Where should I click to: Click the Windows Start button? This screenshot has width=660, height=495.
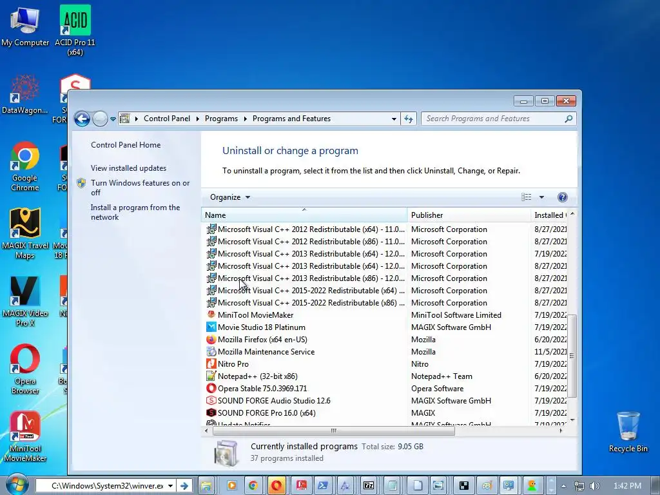[x=17, y=485]
